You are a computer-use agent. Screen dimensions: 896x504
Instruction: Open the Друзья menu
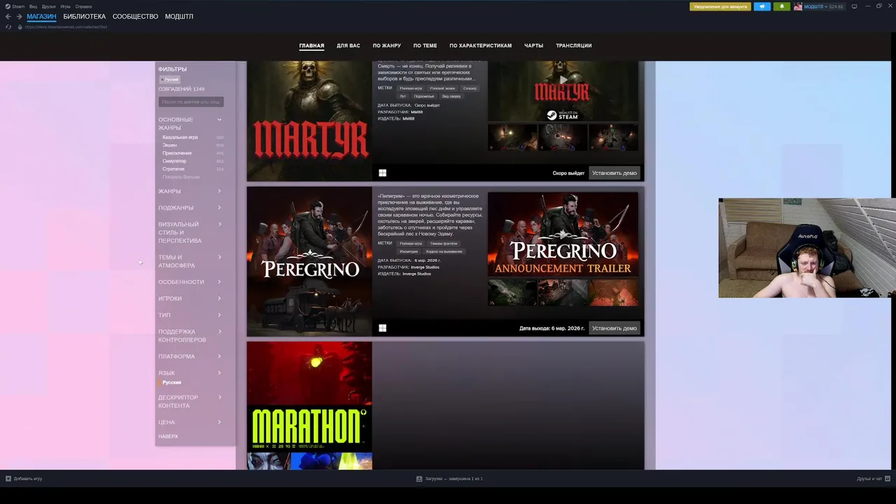click(x=48, y=6)
